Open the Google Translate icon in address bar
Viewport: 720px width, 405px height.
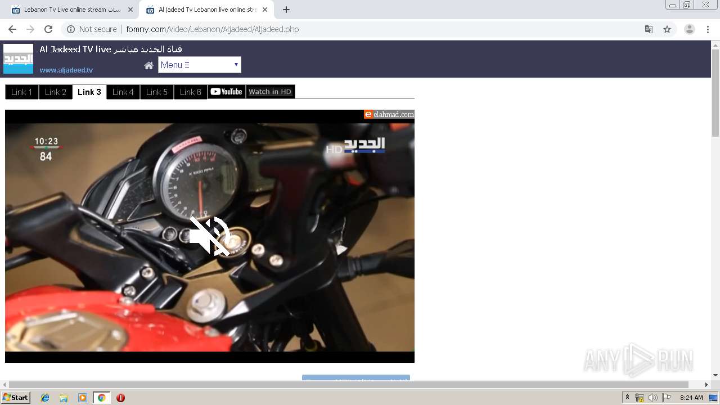pyautogui.click(x=649, y=29)
